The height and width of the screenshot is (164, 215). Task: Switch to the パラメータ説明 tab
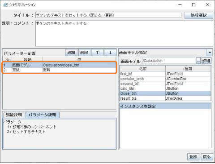point(43,115)
